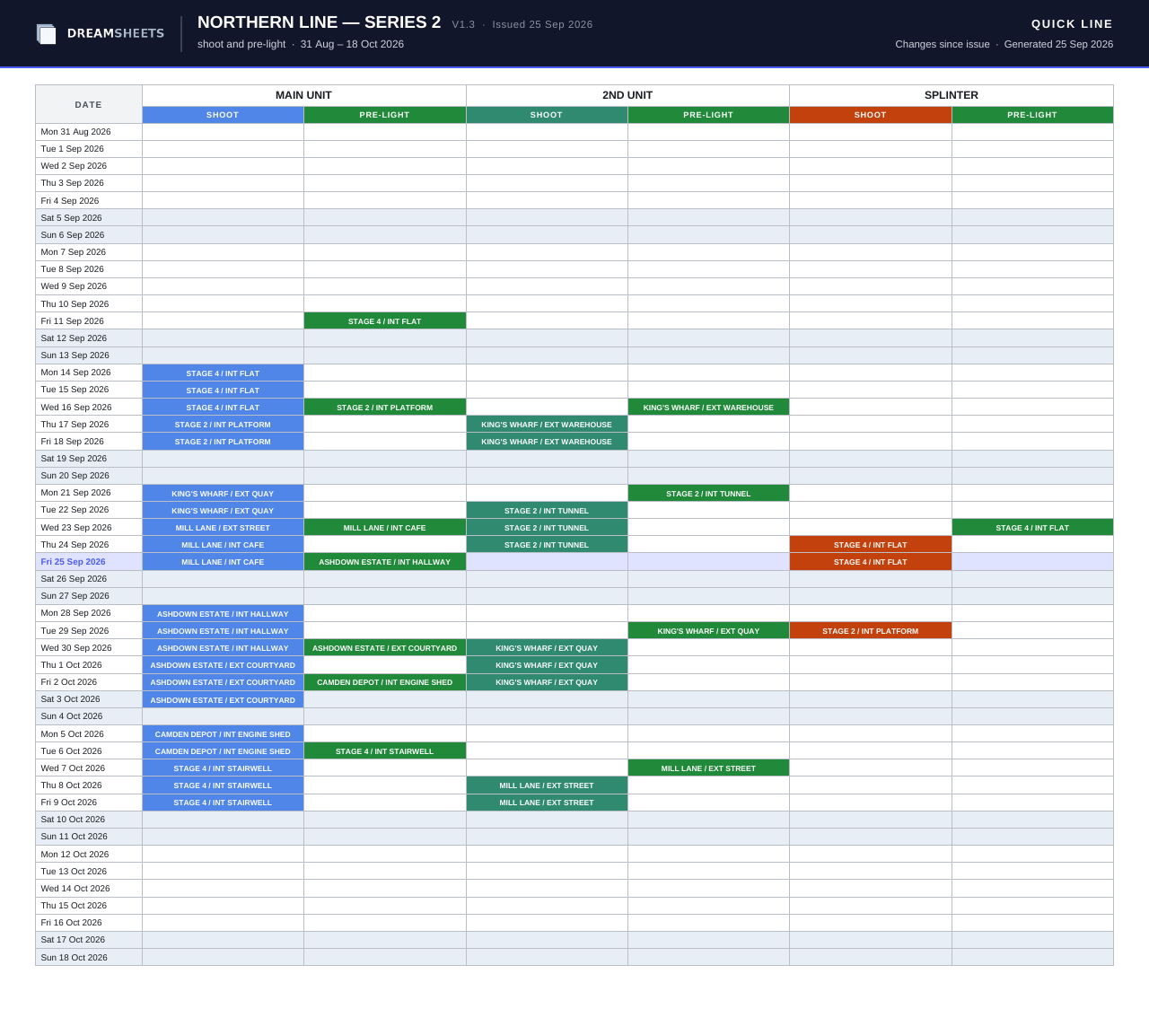This screenshot has height=1009, width=1149.
Task: Select the title "NORTHERN LINE — SERIES 2"
Action: tap(319, 22)
